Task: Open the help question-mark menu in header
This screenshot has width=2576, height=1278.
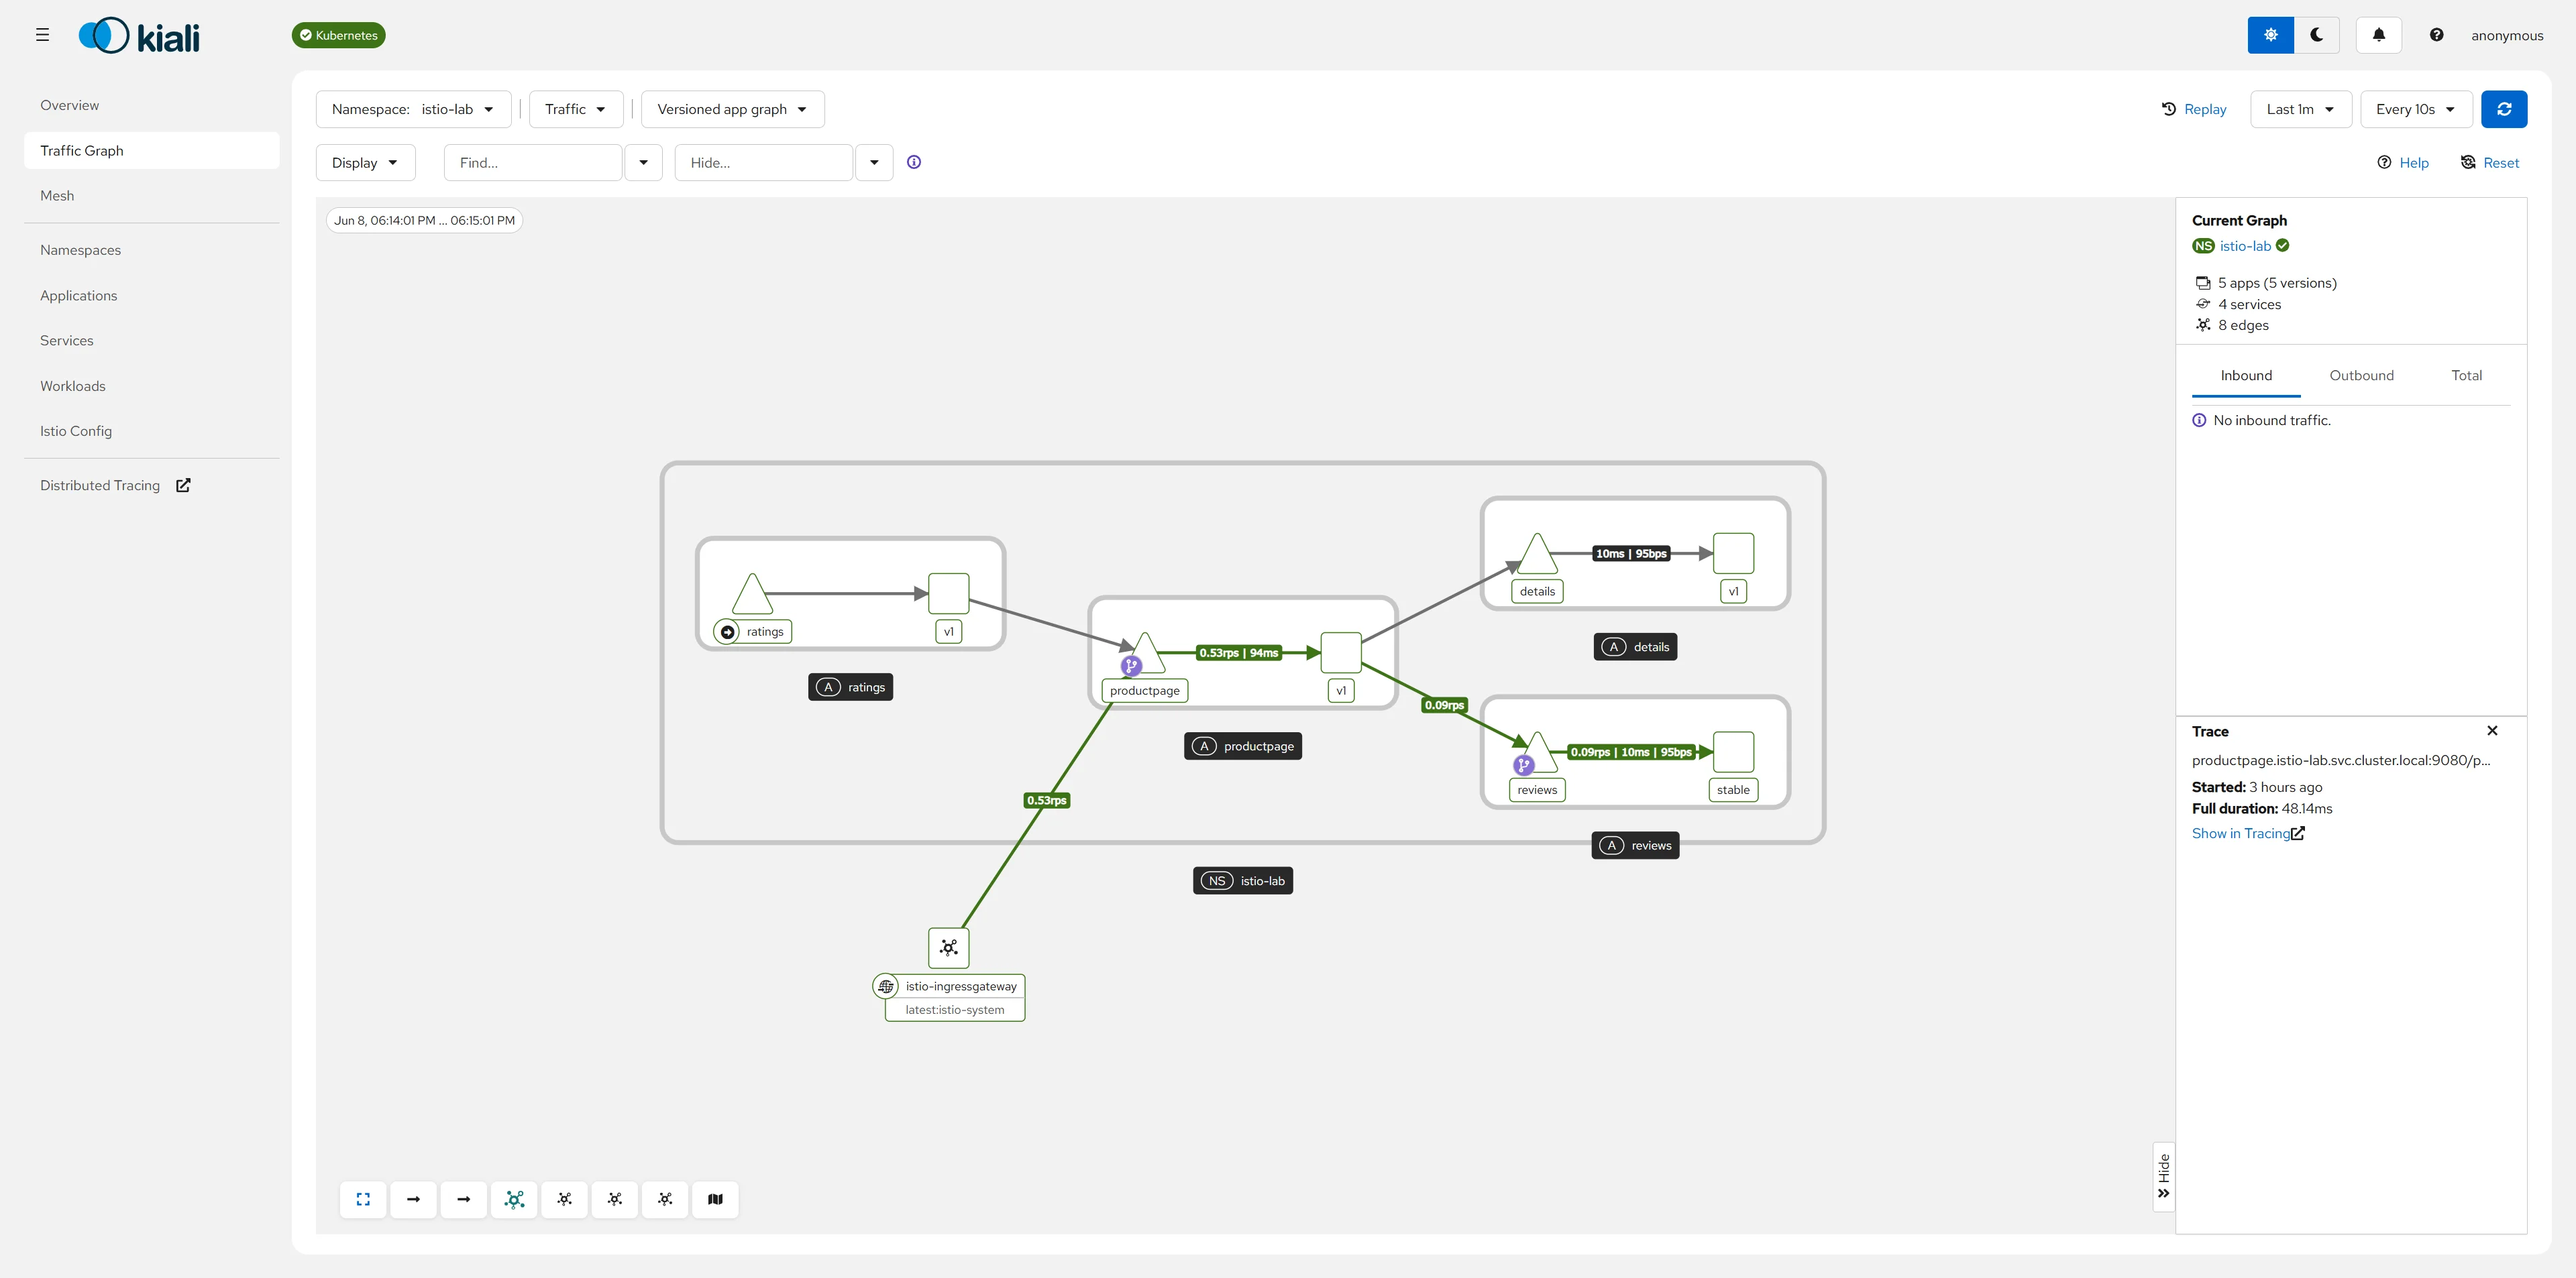Action: coord(2437,35)
